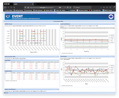The image size is (119, 98).
Task: Click the question-mark icon in the Lead Stratification header
Action: click(111, 24)
